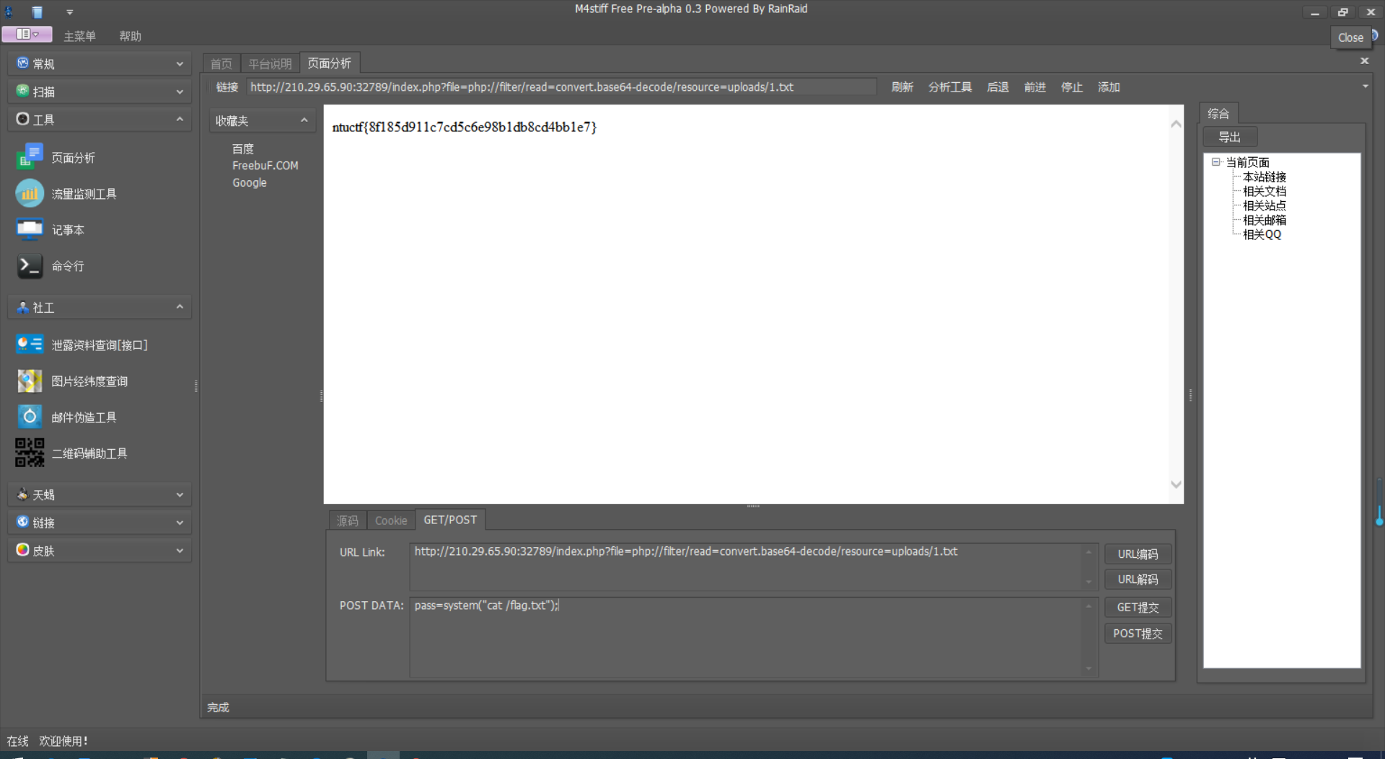Click the sidebar layout toggle icon in top bar
The height and width of the screenshot is (759, 1385).
point(27,34)
